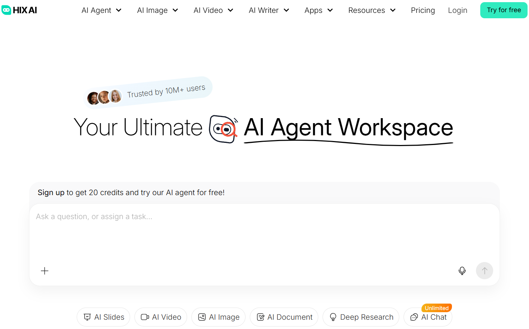
Task: Click the AI Agent Workspace heading
Action: pyautogui.click(x=348, y=128)
